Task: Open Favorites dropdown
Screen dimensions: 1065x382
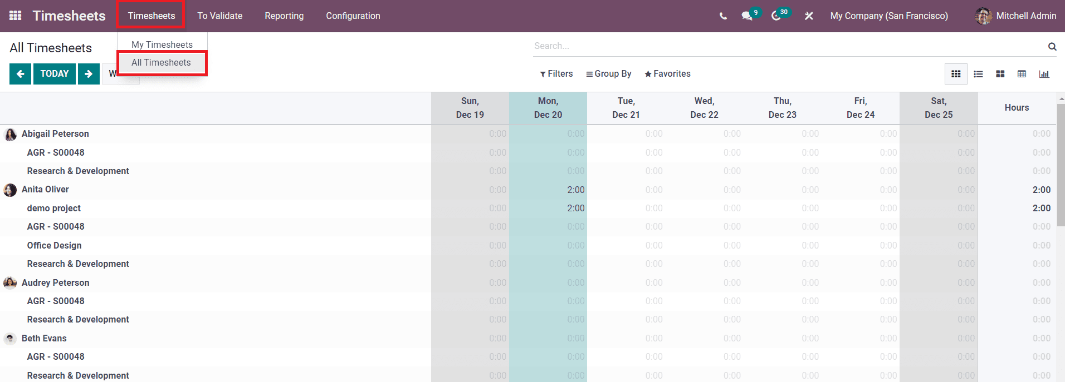Action: point(667,74)
